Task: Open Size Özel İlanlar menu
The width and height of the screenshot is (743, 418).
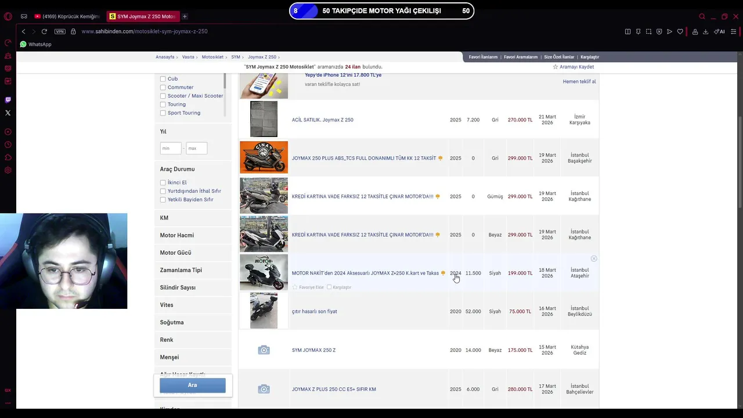Action: (559, 57)
